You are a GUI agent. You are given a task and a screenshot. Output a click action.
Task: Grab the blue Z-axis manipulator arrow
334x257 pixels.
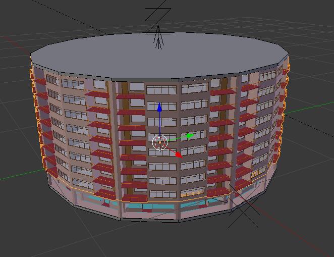159,107
